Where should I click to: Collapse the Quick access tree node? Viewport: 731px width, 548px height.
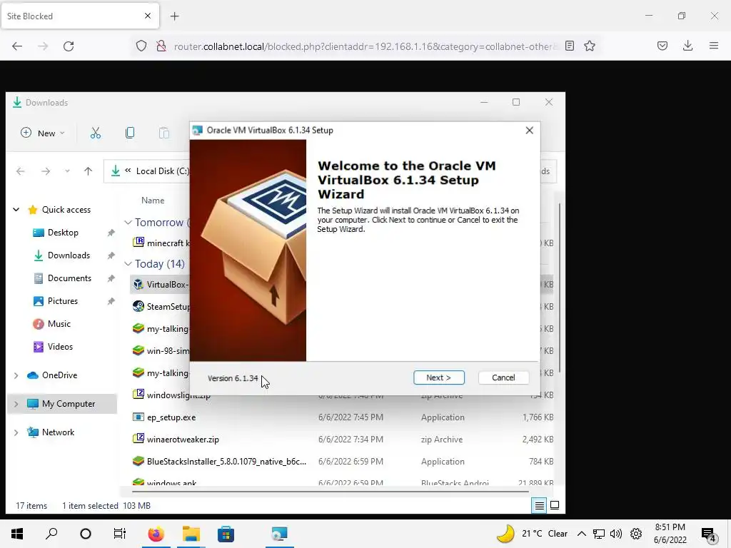[x=16, y=210]
